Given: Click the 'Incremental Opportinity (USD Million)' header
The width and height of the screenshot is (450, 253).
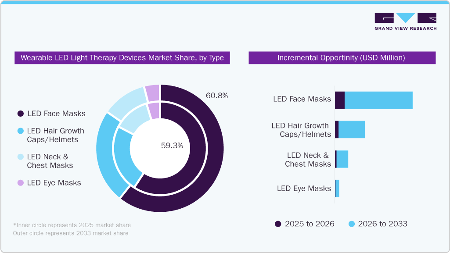Looking at the screenshot, I should click(342, 57).
